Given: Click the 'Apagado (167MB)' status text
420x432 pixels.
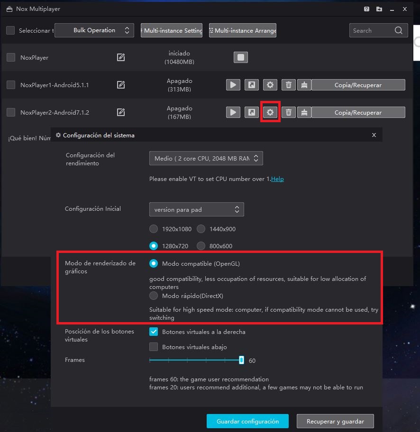Looking at the screenshot, I should click(x=179, y=112).
